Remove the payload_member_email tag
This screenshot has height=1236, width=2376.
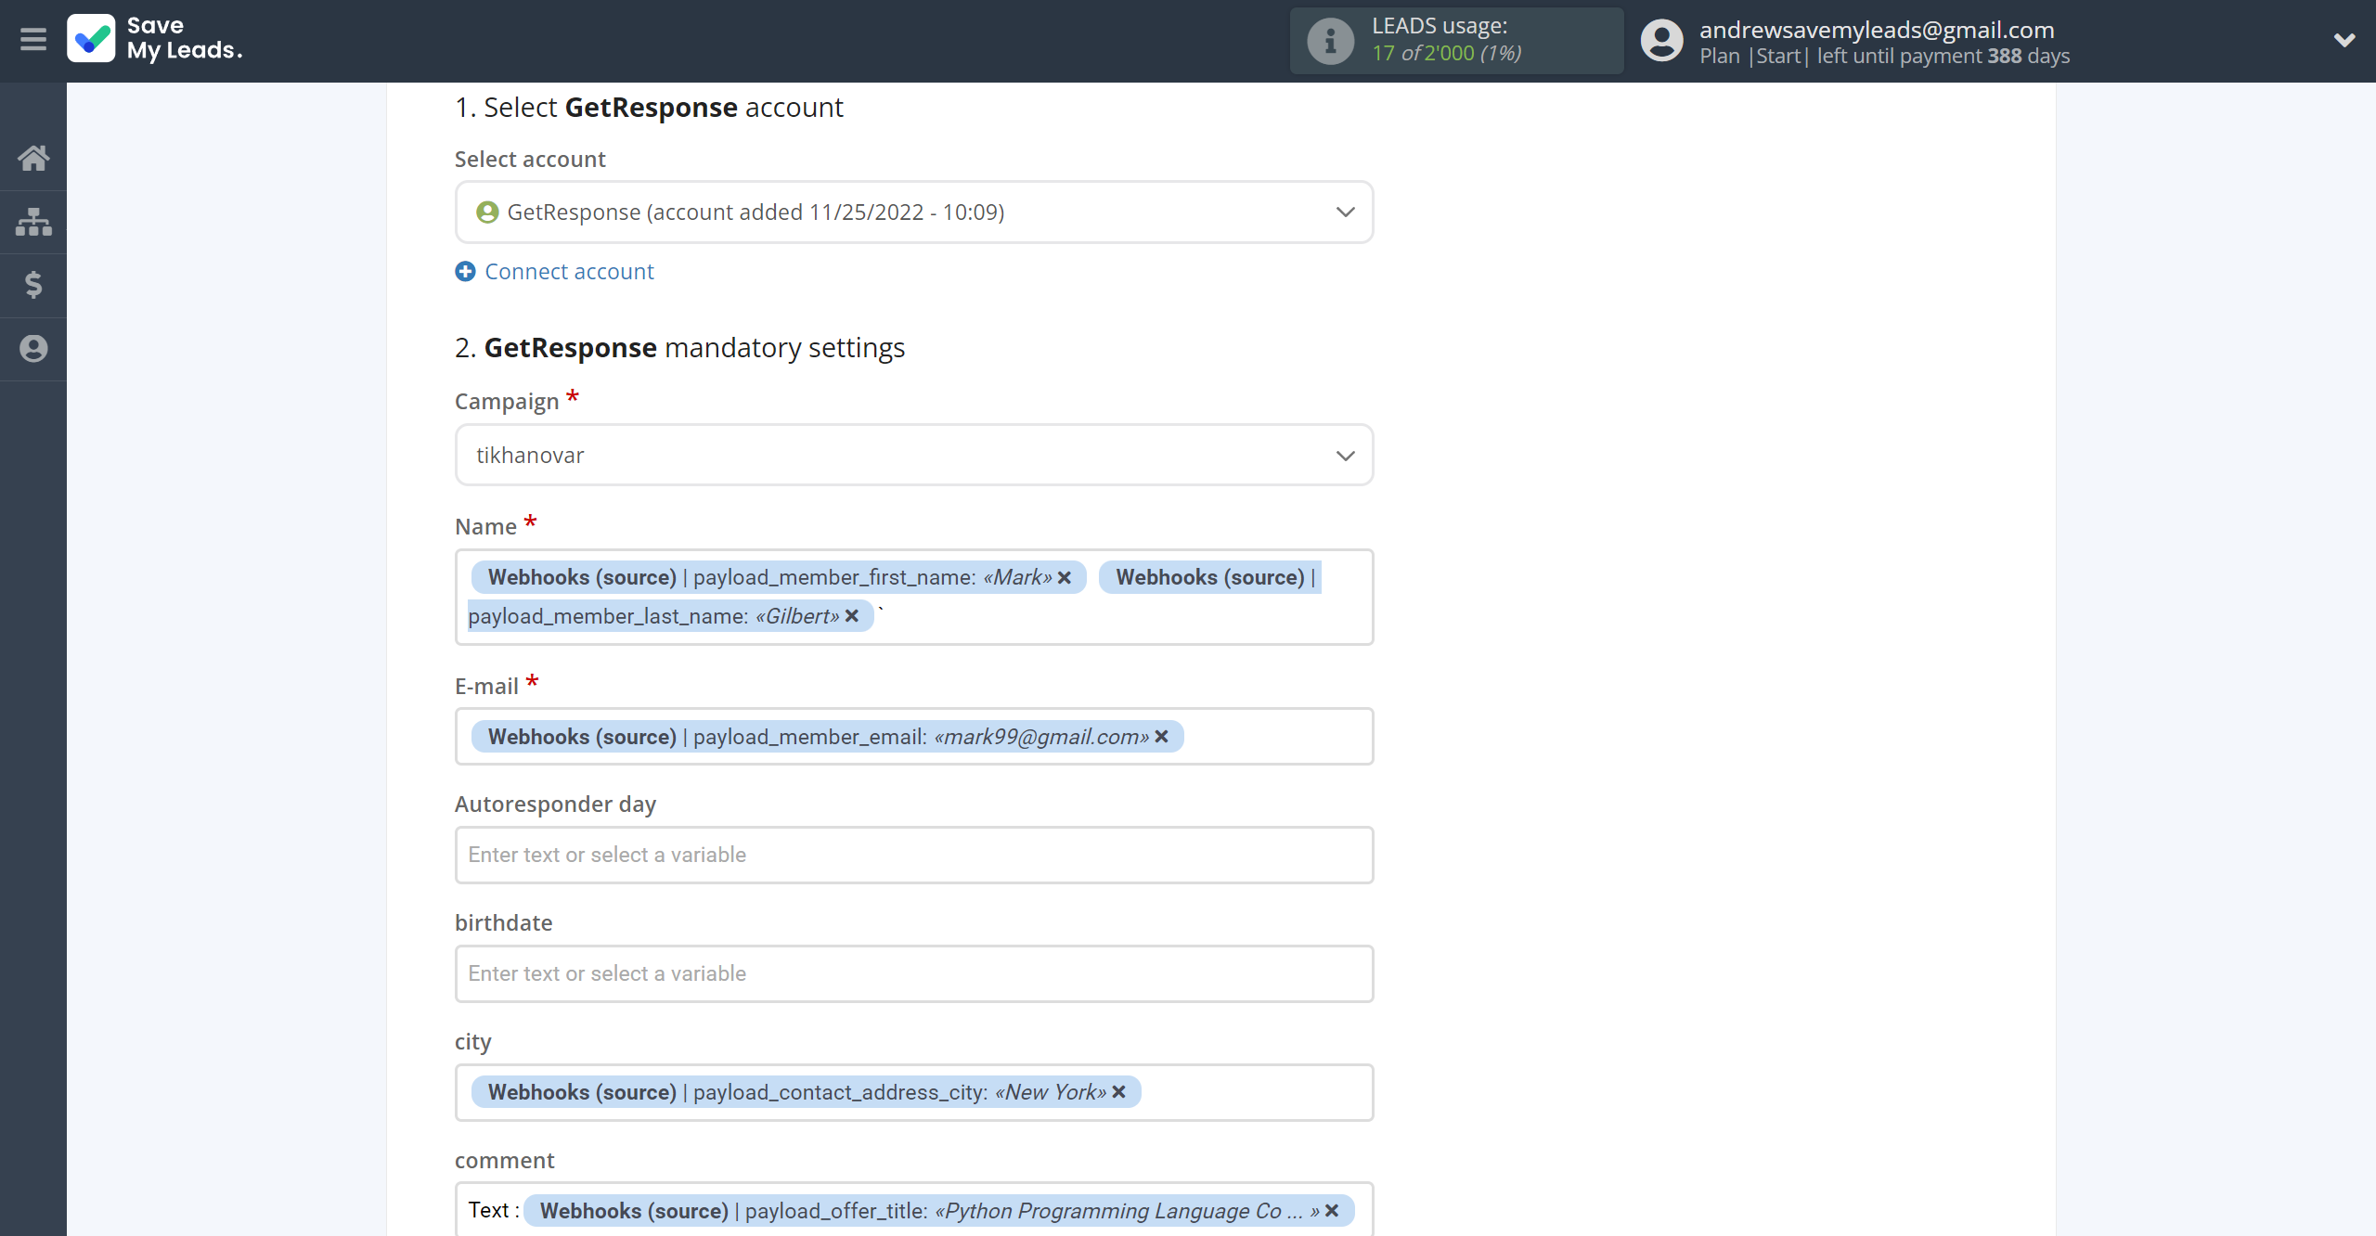click(x=1161, y=738)
